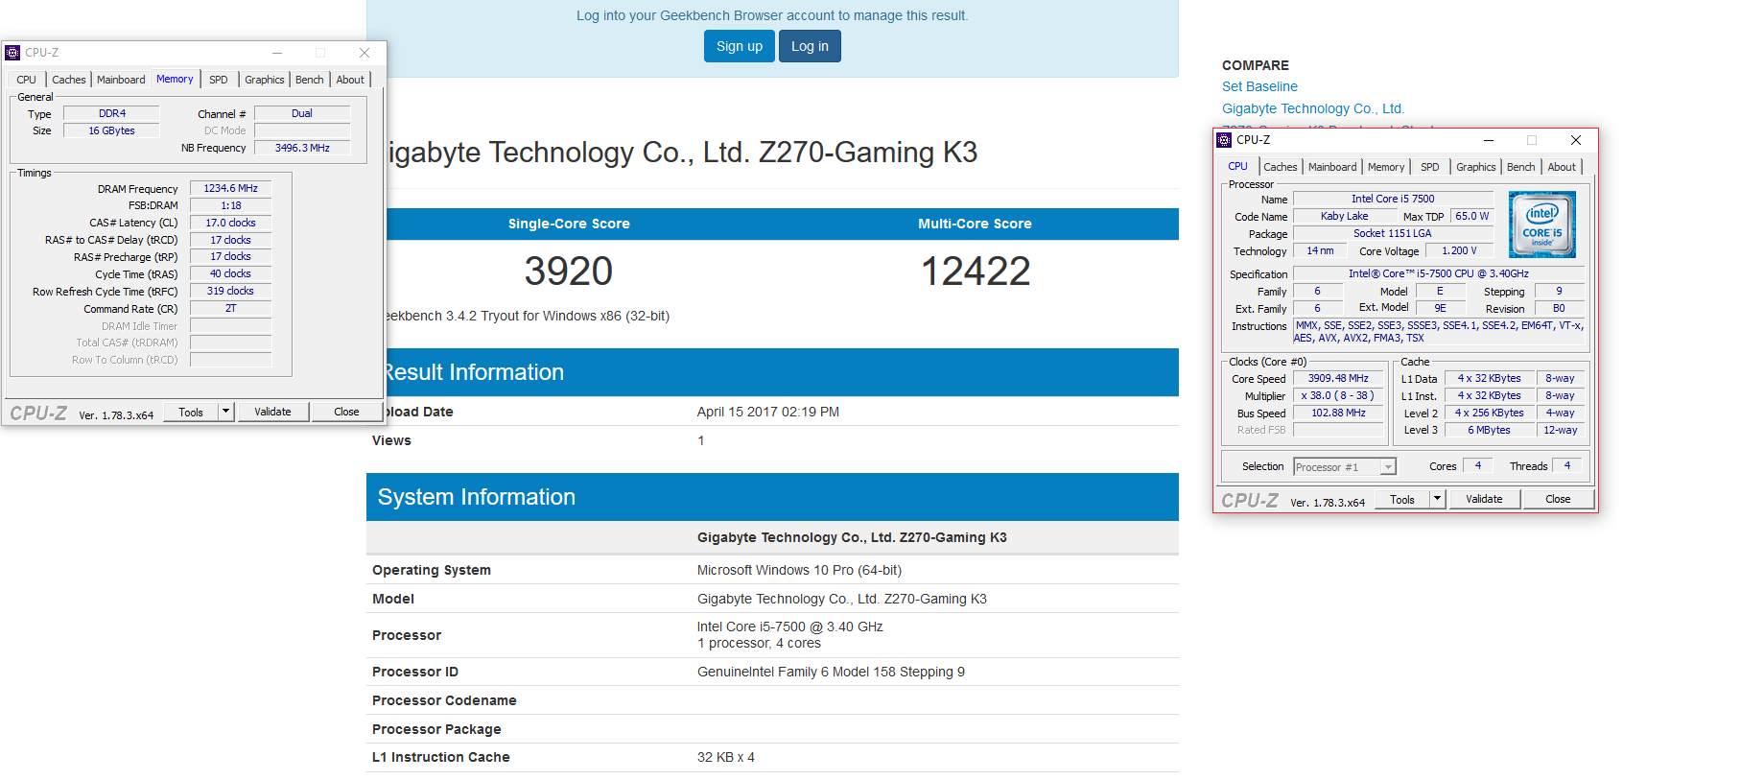Viewport: 1764px width, 780px height.
Task: Click the NB Frequency 3496.3 MHz value
Action: point(302,148)
